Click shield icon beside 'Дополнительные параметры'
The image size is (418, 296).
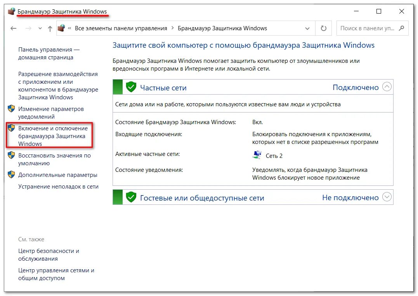[x=11, y=175]
